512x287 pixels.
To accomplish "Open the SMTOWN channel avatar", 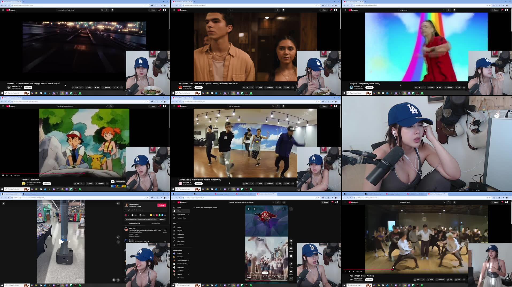I will (180, 183).
